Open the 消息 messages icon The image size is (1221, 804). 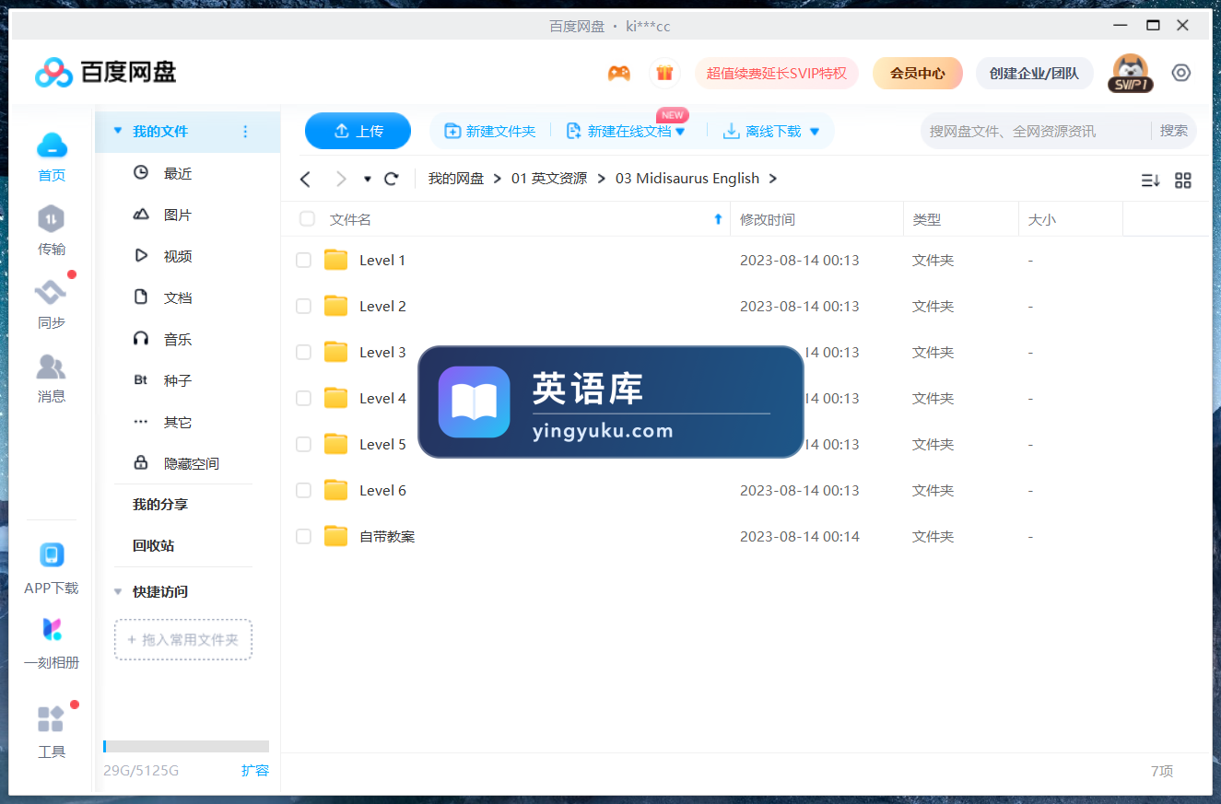(x=52, y=367)
